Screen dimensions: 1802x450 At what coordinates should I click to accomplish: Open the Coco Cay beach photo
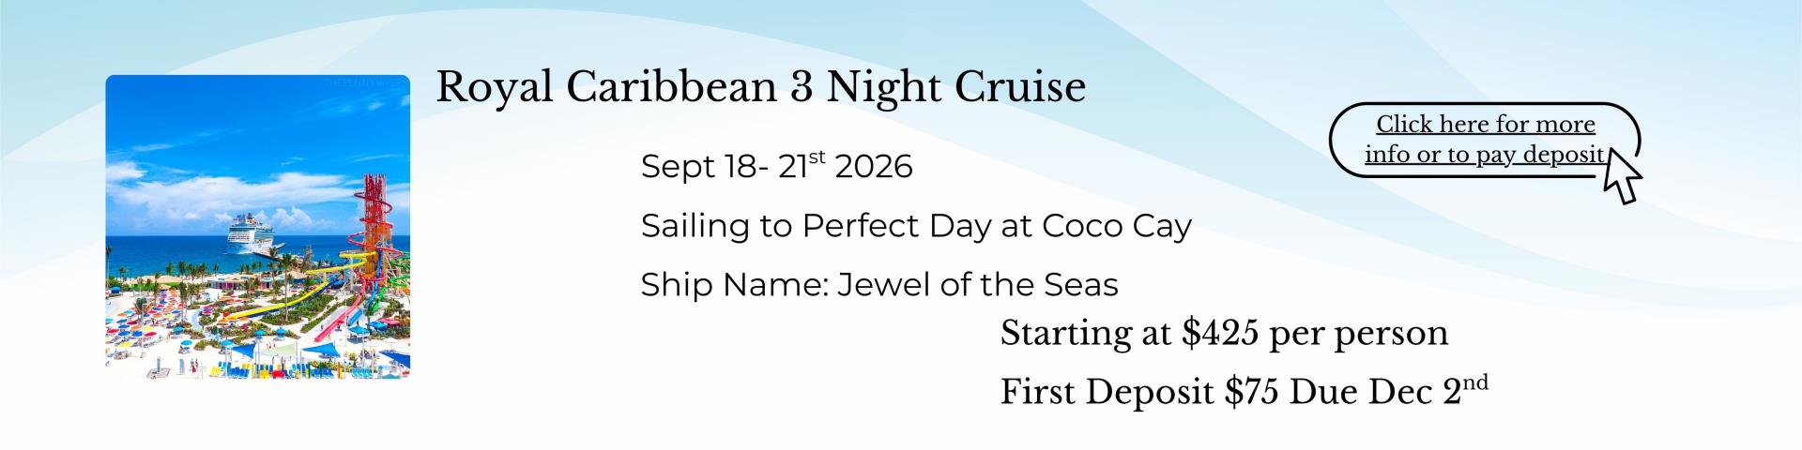[x=258, y=227]
